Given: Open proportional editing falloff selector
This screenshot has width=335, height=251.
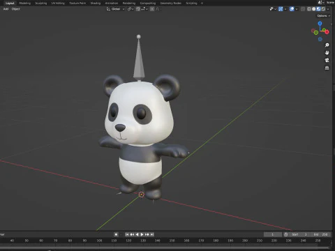Looking at the screenshot, I should [158, 9].
